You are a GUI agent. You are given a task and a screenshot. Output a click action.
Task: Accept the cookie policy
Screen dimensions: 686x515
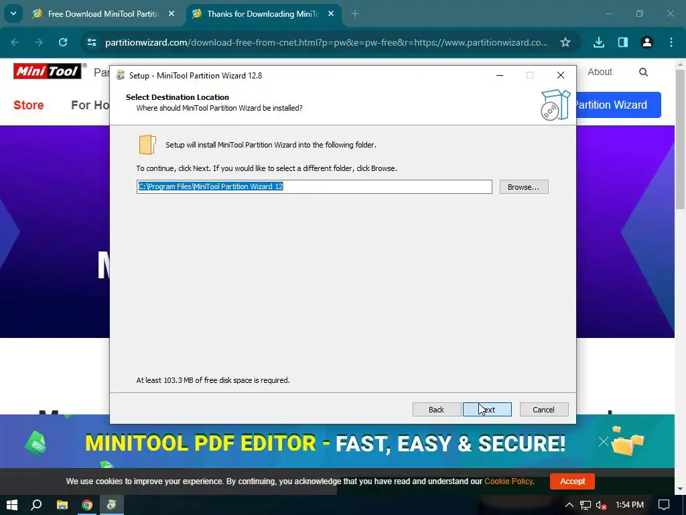[572, 481]
